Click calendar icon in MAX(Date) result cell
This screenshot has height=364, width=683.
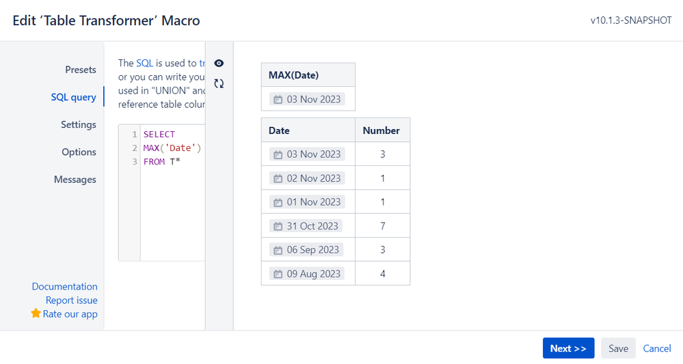[x=278, y=100]
